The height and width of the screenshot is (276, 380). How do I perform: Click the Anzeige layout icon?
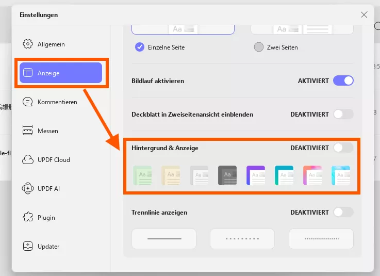(x=28, y=73)
